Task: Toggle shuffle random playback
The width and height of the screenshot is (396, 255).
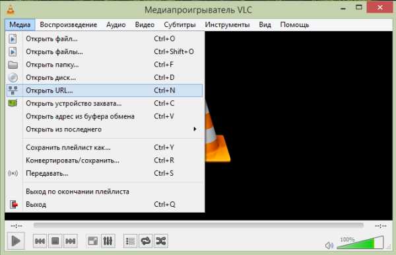Action: pyautogui.click(x=161, y=241)
